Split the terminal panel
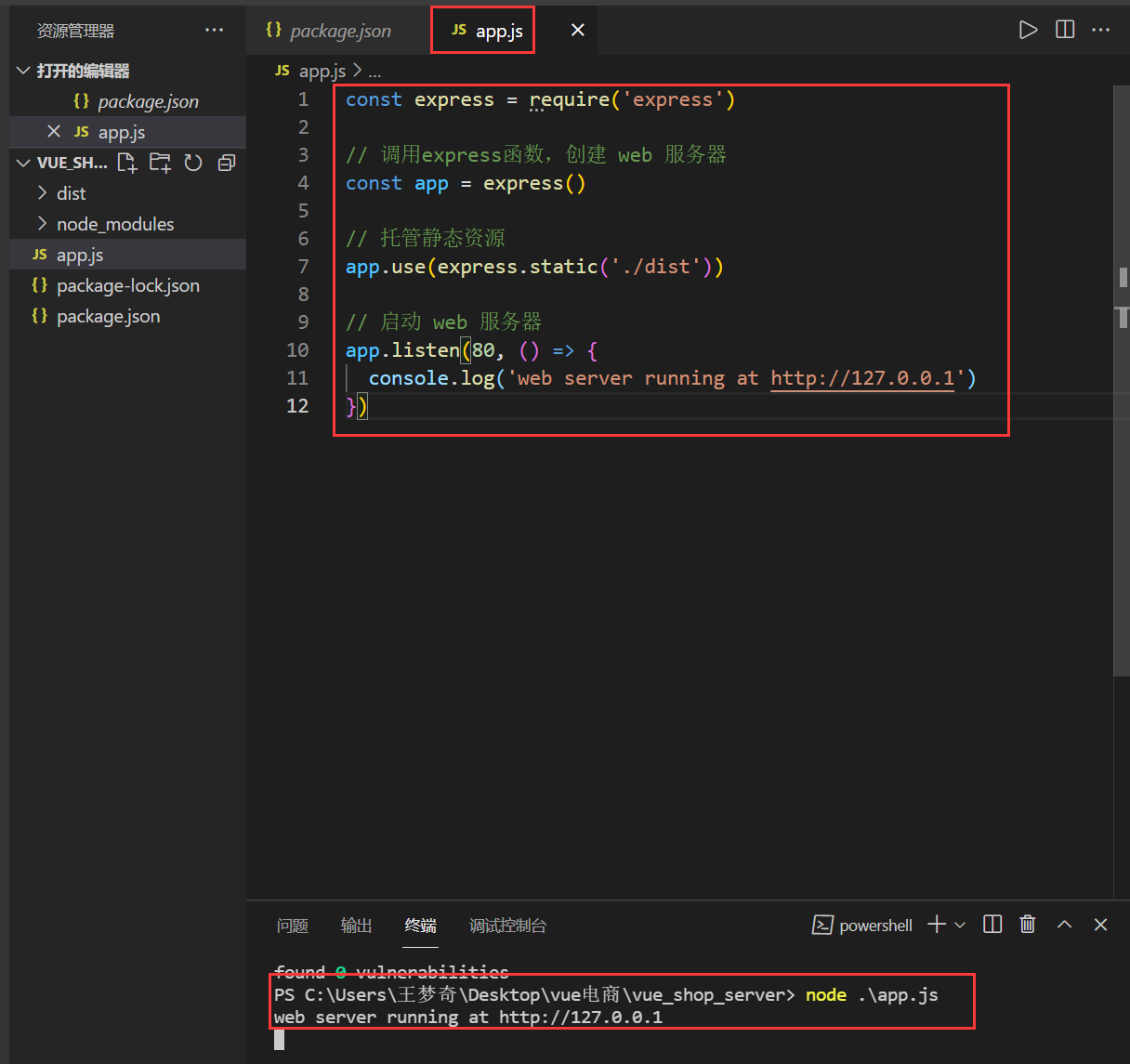Image resolution: width=1130 pixels, height=1064 pixels. pos(992,925)
